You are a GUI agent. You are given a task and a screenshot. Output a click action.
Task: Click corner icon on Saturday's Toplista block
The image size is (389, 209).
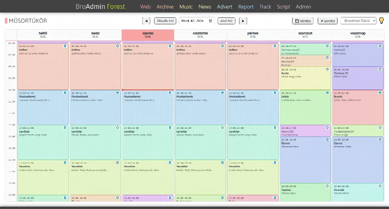point(327,186)
